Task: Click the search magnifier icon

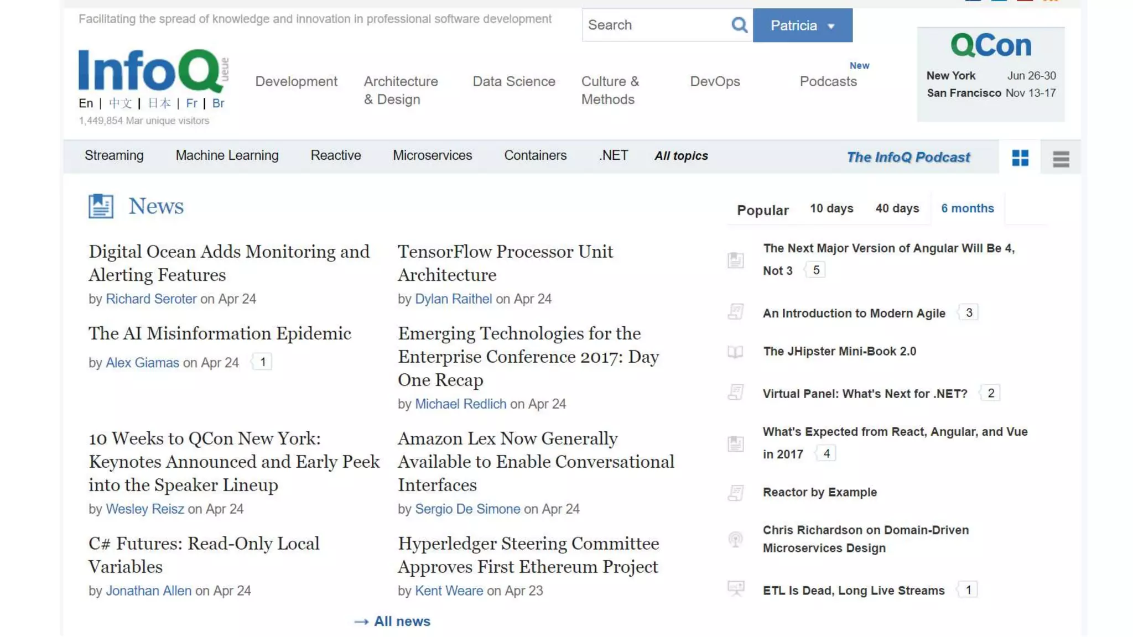Action: [x=739, y=25]
